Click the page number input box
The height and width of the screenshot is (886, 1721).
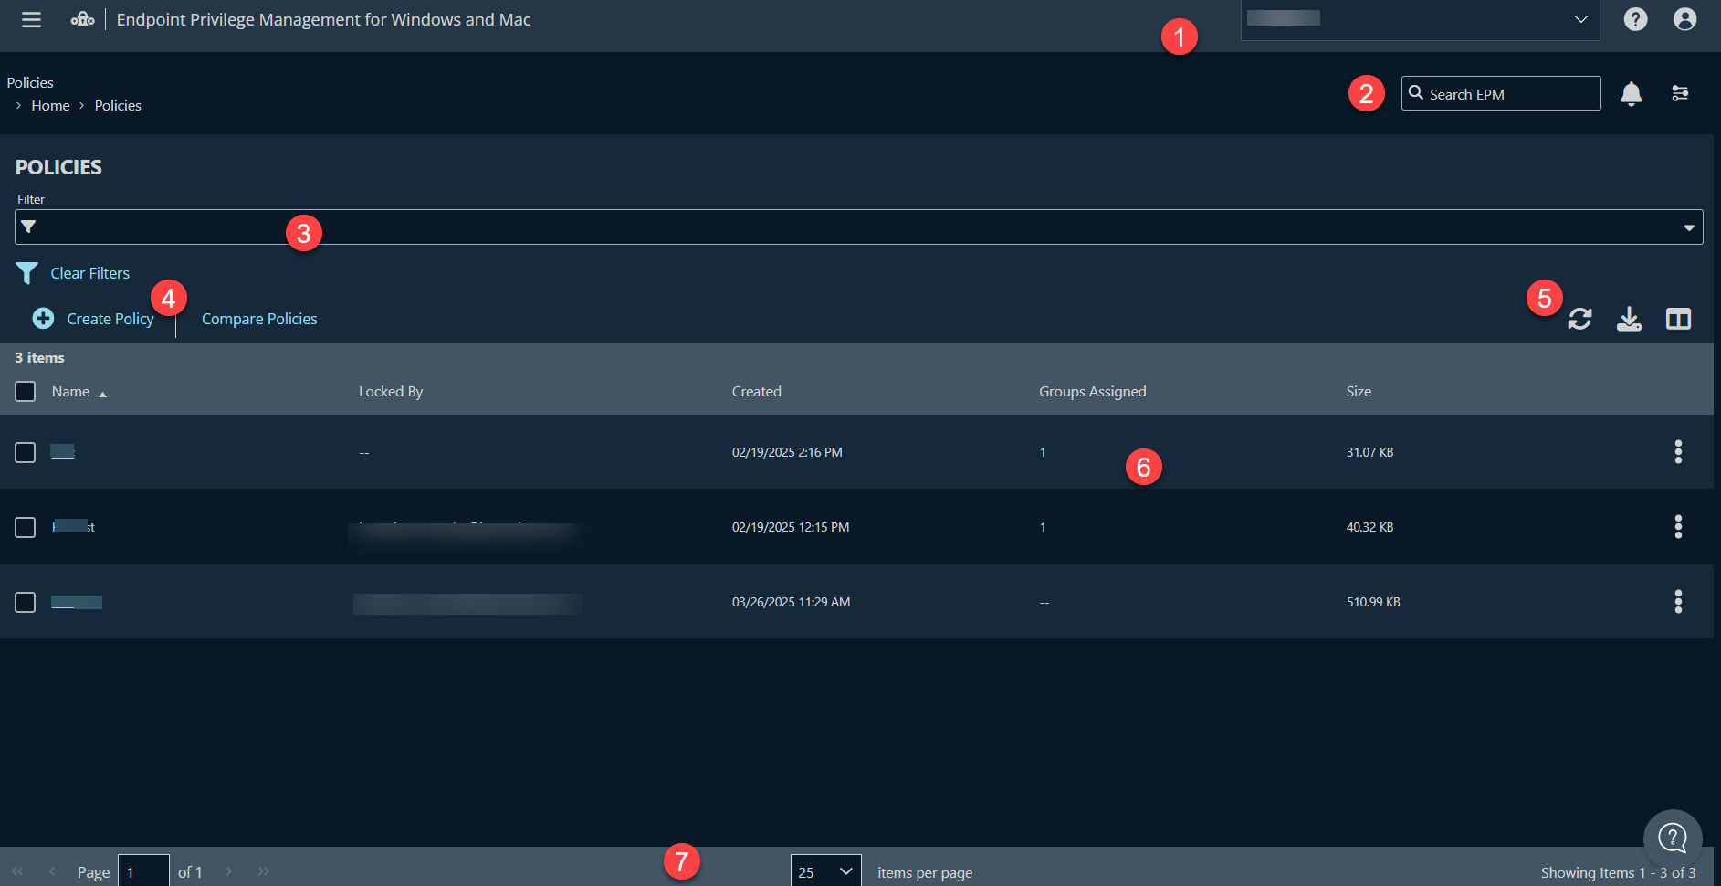tap(143, 871)
